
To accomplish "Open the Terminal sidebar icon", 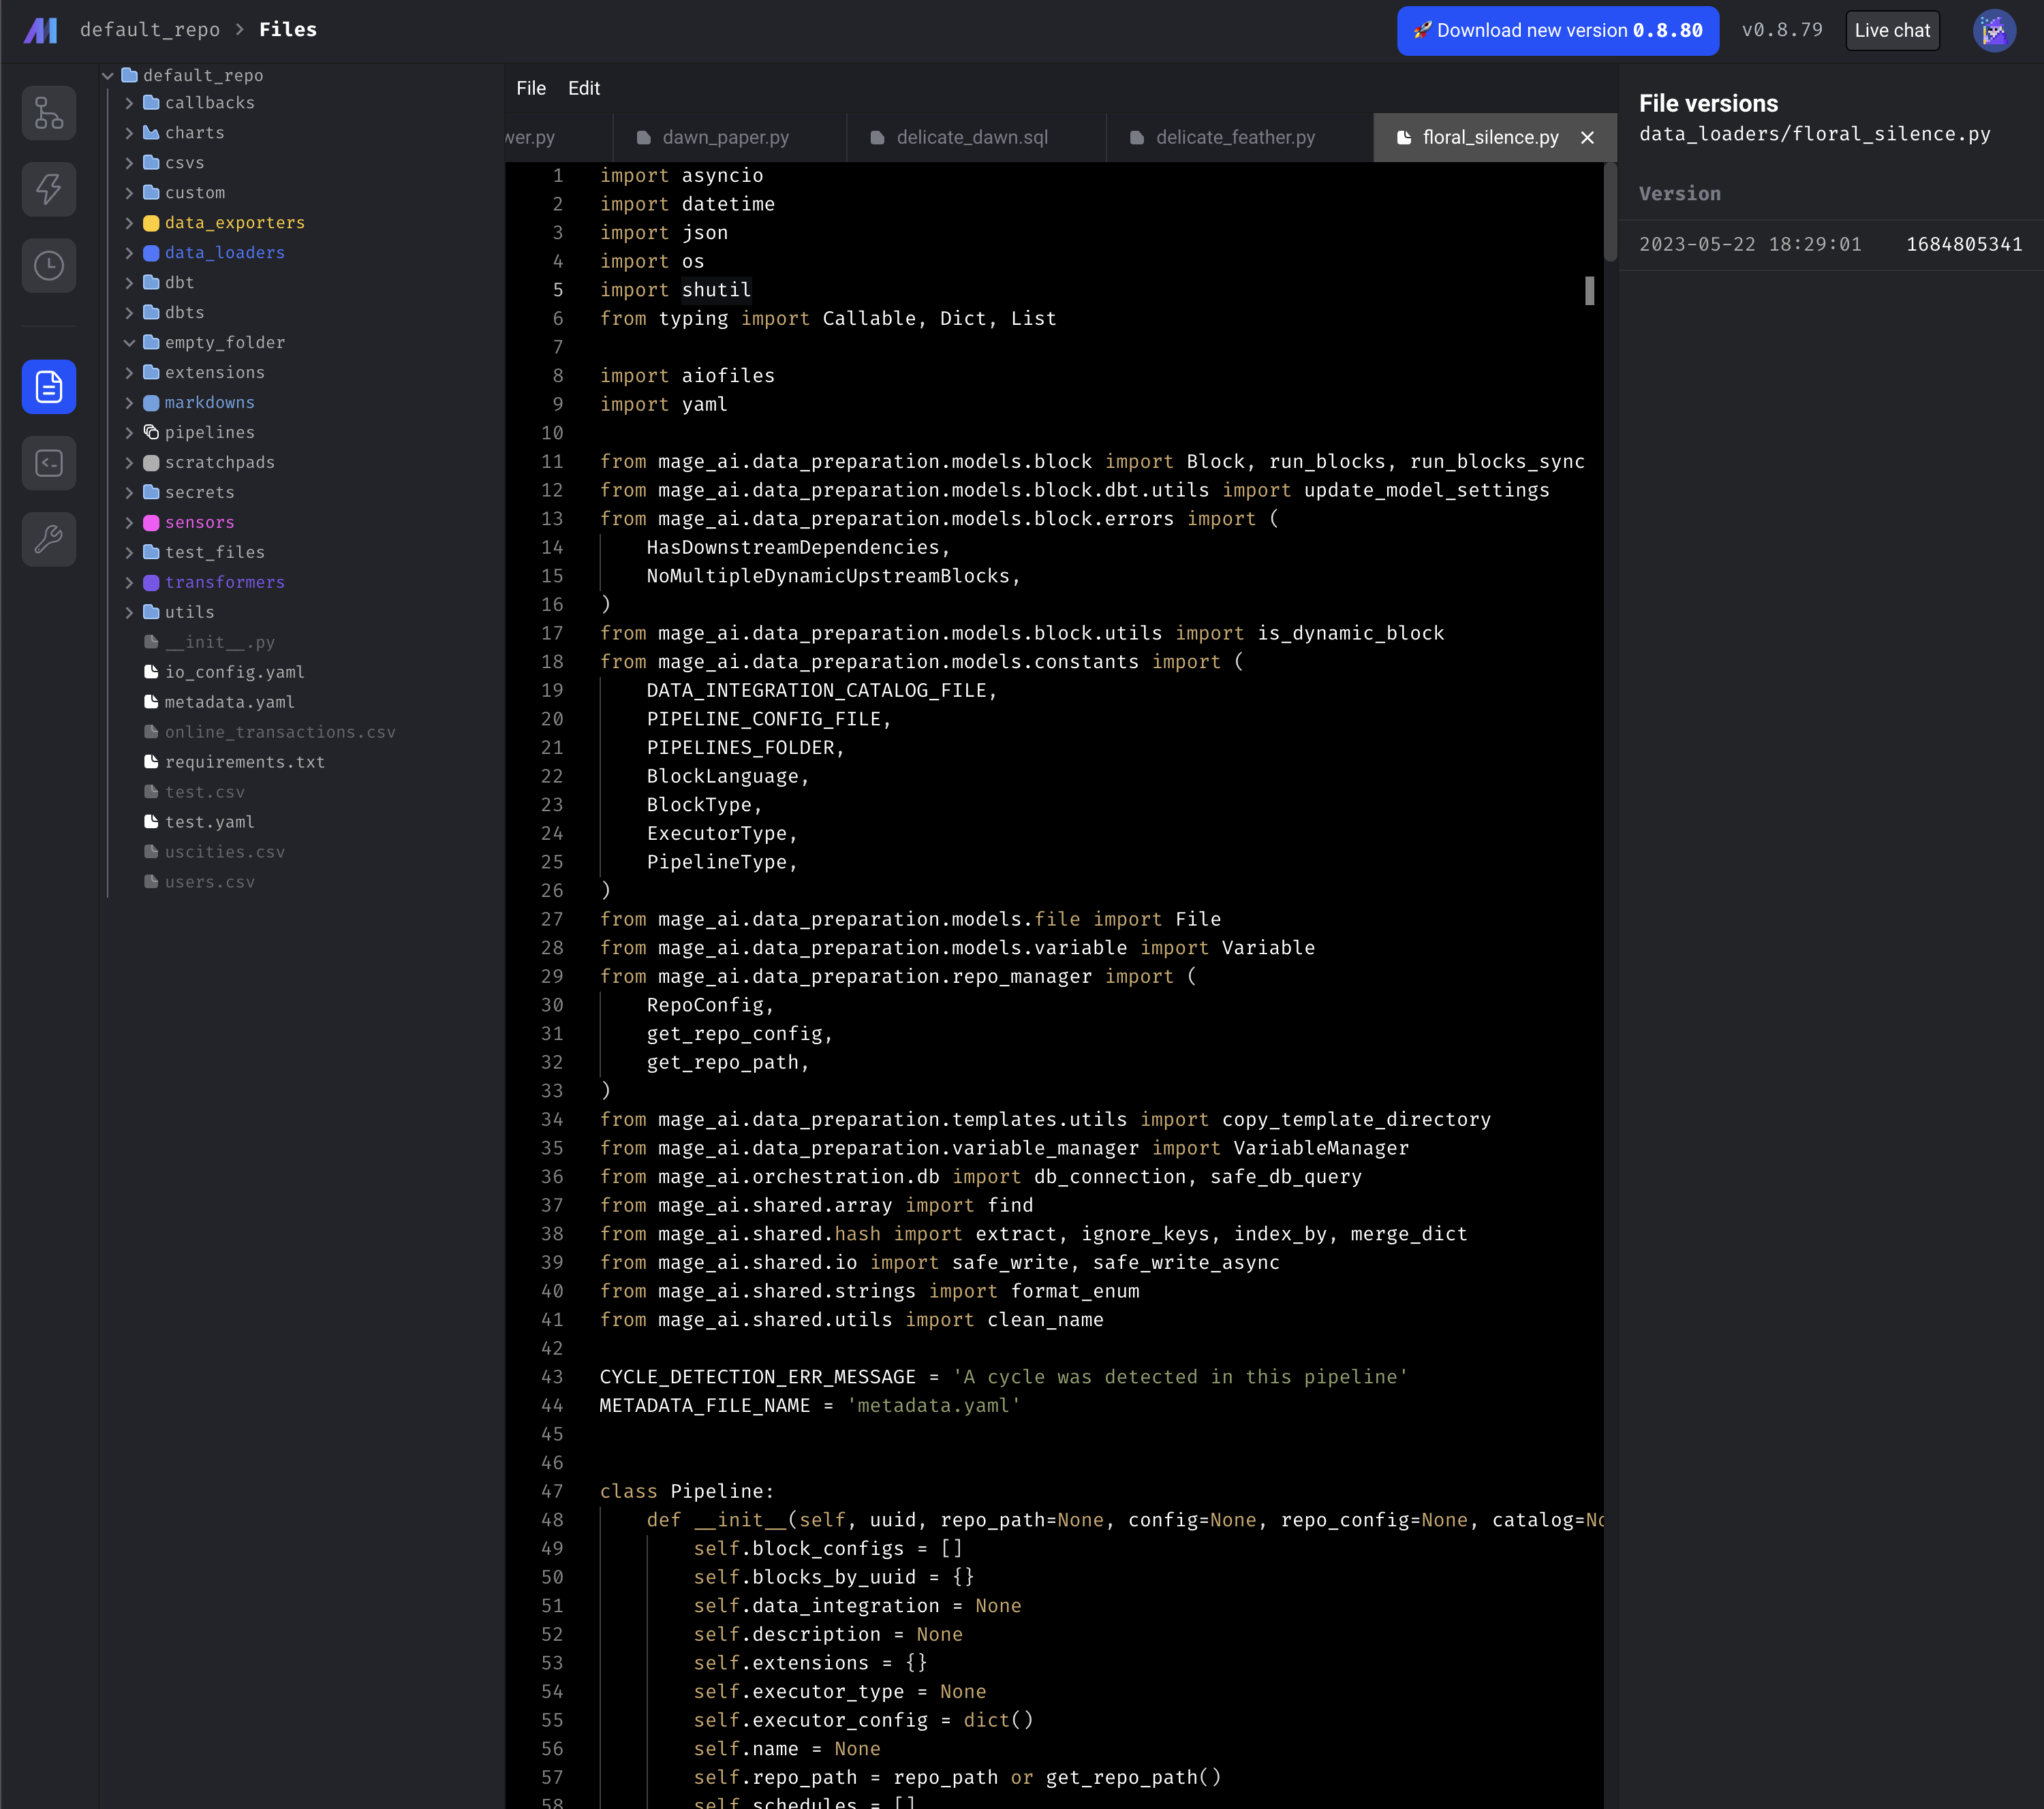I will (x=49, y=462).
